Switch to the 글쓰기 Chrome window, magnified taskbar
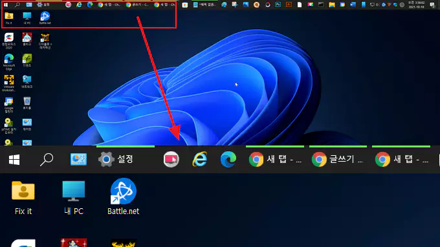 tap(338, 159)
